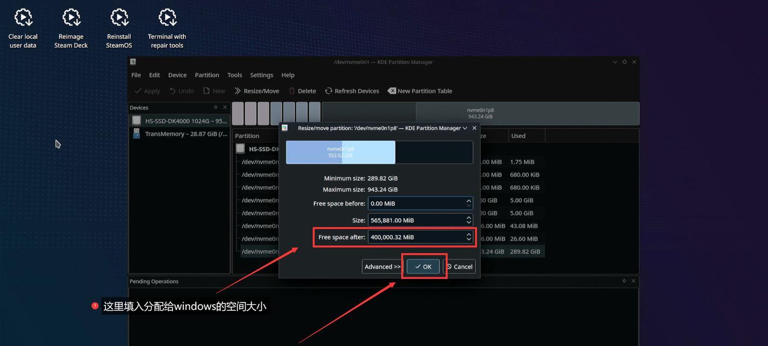This screenshot has height=346, width=768.
Task: Open the dialog's app icon window menu
Action: (x=284, y=128)
